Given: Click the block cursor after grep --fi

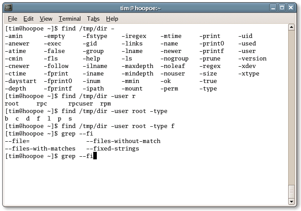Looking at the screenshot, I should click(95, 156).
